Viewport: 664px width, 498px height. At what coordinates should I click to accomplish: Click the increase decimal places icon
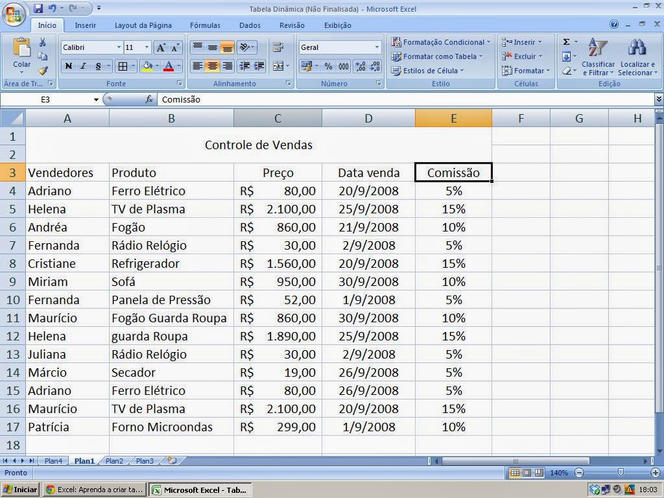coord(360,66)
